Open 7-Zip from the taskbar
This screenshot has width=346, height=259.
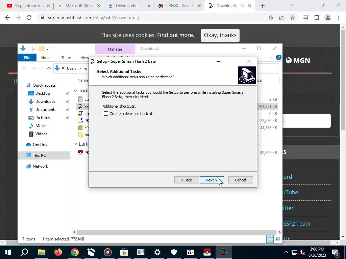pyautogui.click(x=191, y=252)
